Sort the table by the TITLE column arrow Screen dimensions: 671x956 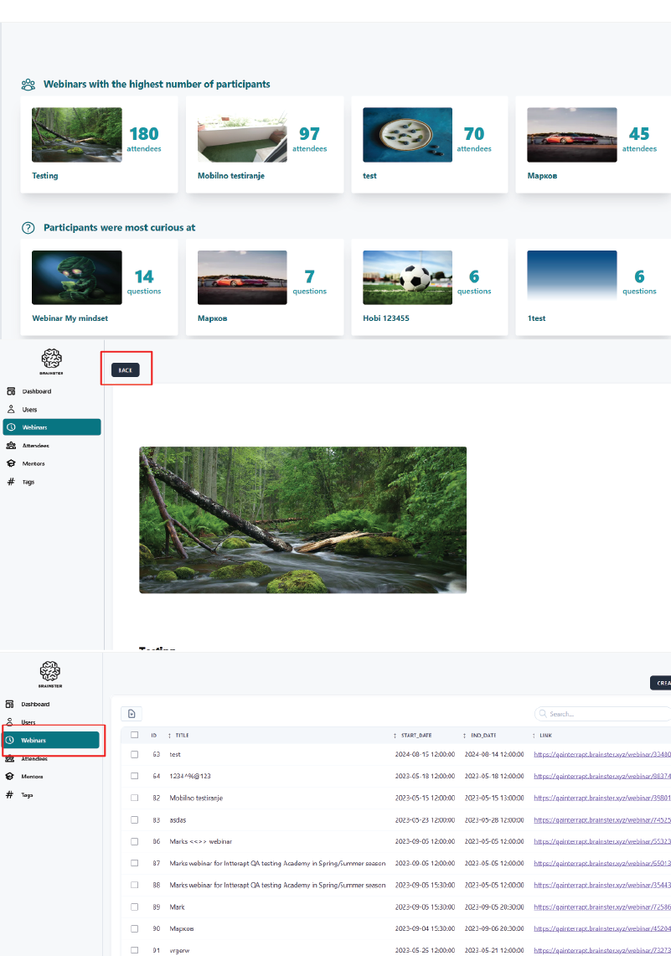pos(170,736)
